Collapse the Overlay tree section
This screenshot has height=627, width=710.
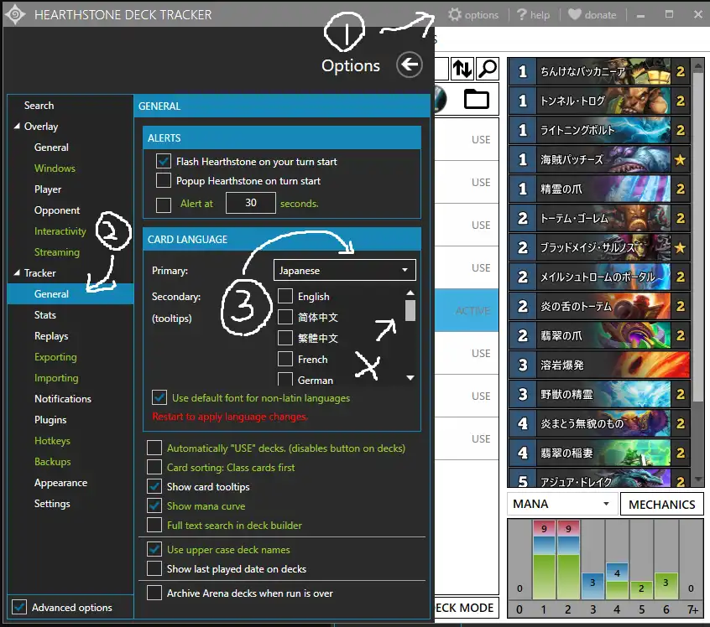point(17,127)
